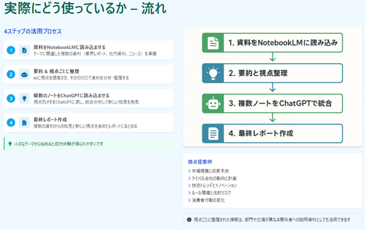Click the number 2 badge beside 要約 & 視点ごとに整理
Image resolution: width=365 pixels, height=230 pixels.
pyautogui.click(x=11, y=74)
